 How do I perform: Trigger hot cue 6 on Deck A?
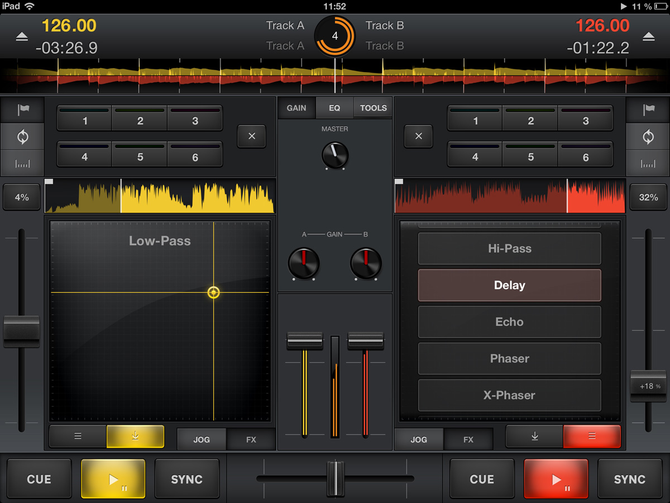tap(195, 155)
